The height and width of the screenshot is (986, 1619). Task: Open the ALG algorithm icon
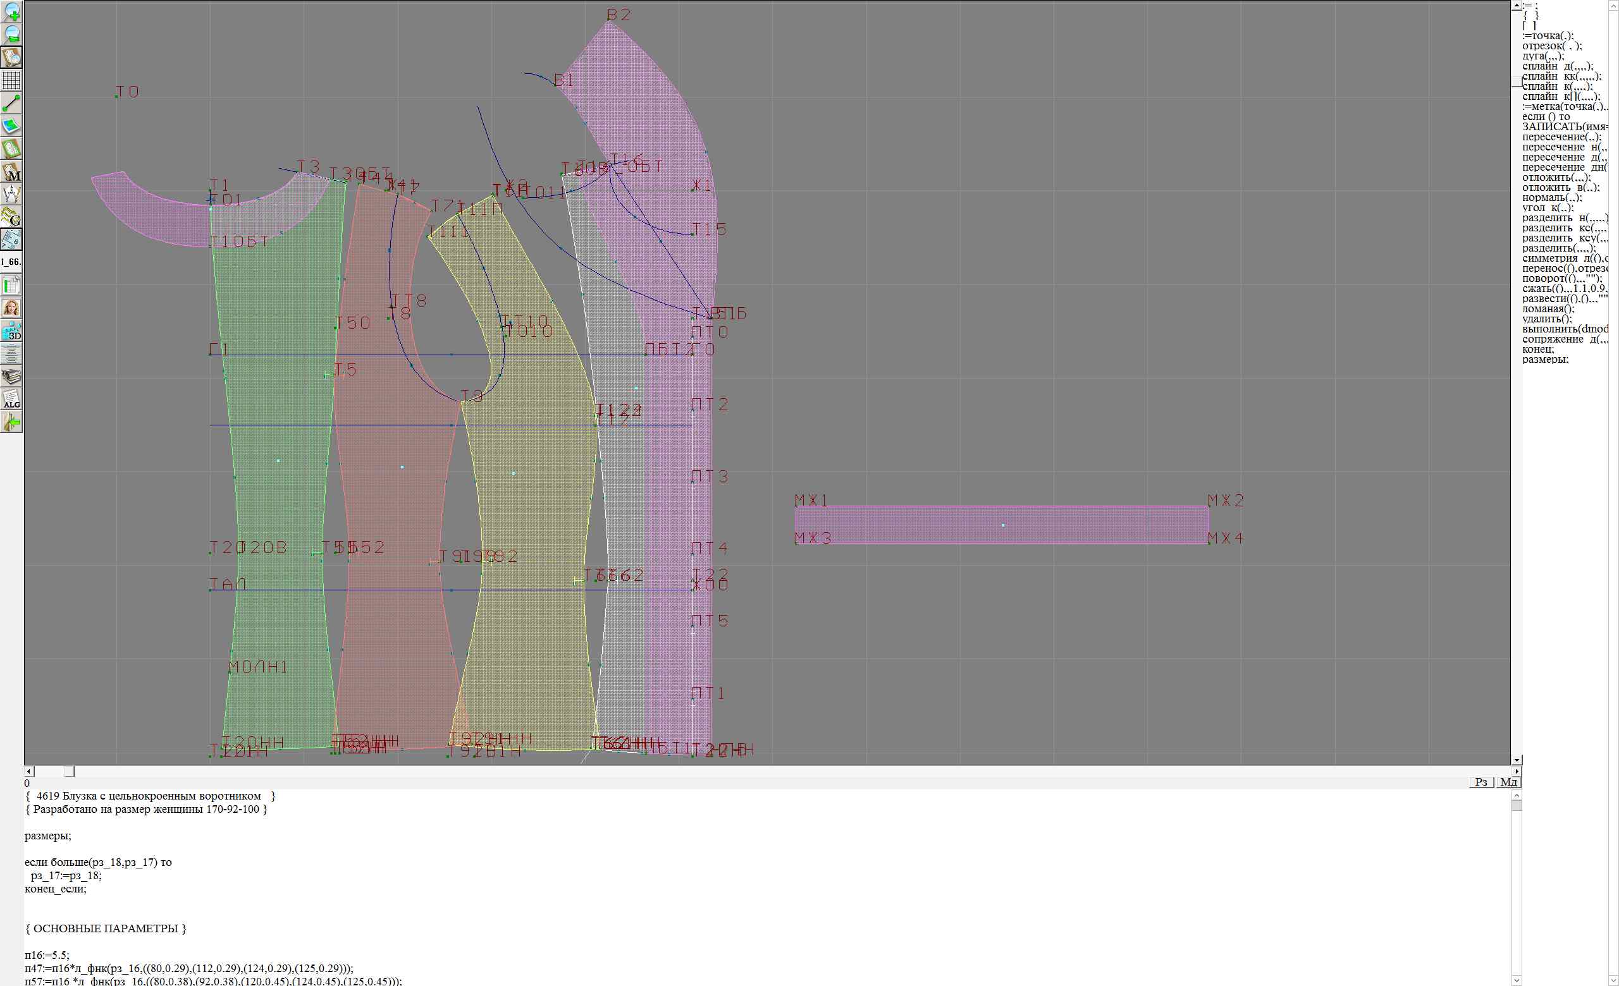click(12, 399)
